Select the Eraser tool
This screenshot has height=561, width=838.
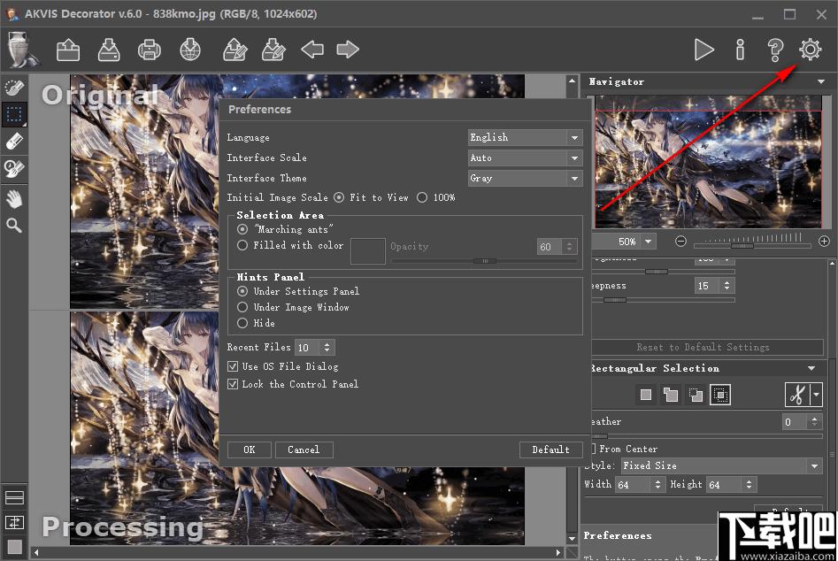point(14,142)
